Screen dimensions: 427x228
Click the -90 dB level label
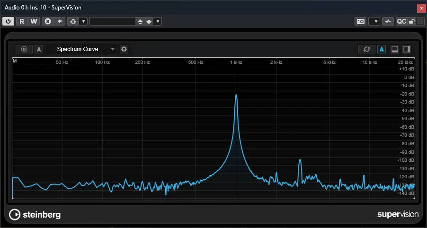[407, 152]
